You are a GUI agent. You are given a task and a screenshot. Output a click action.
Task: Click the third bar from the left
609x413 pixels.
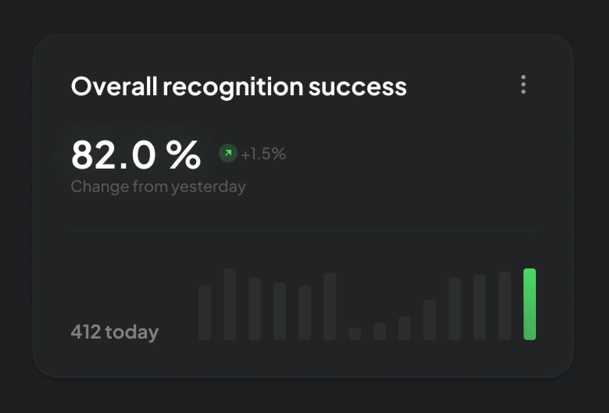coord(254,308)
